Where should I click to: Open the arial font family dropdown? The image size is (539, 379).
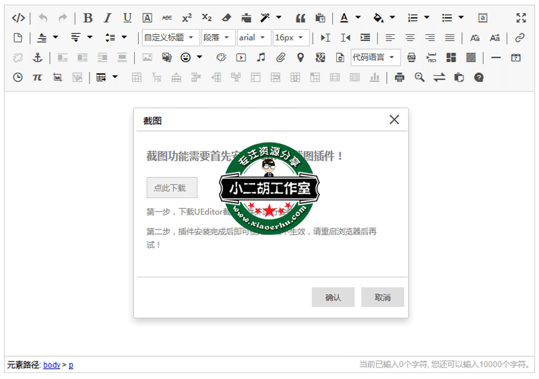(x=253, y=38)
